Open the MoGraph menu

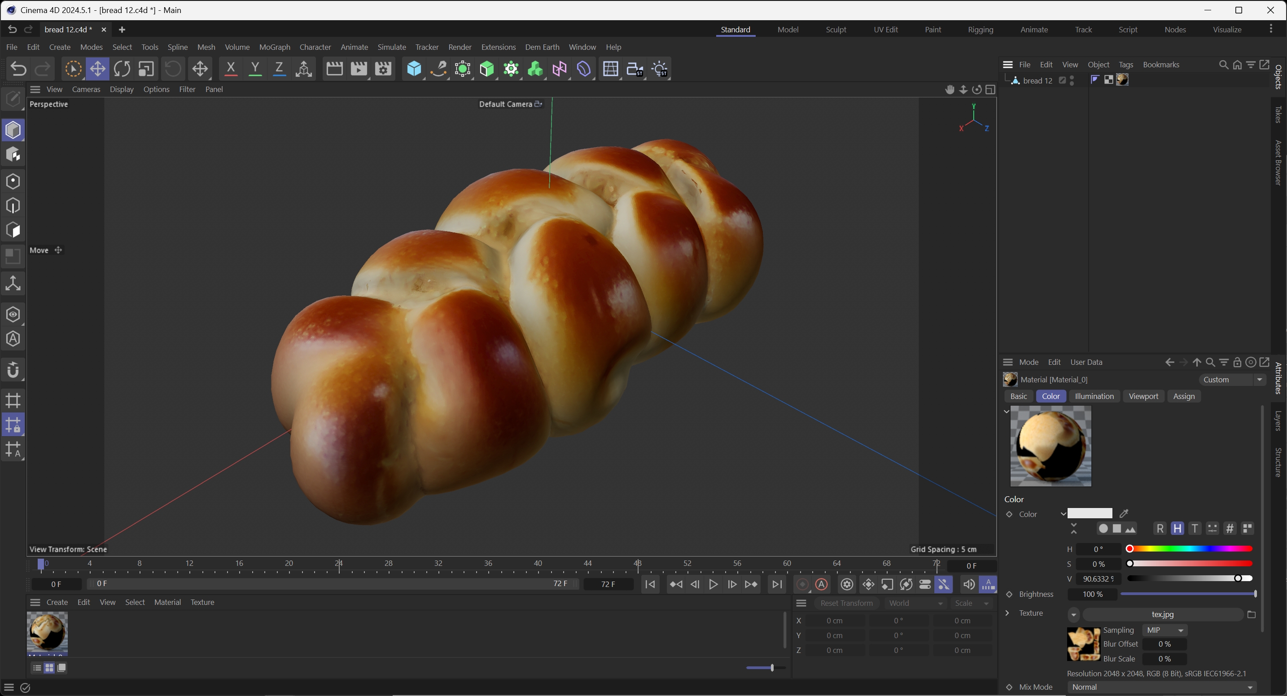[x=274, y=47]
